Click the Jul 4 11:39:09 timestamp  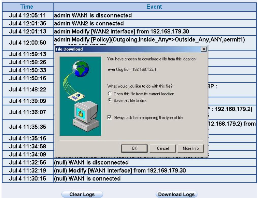(27, 101)
